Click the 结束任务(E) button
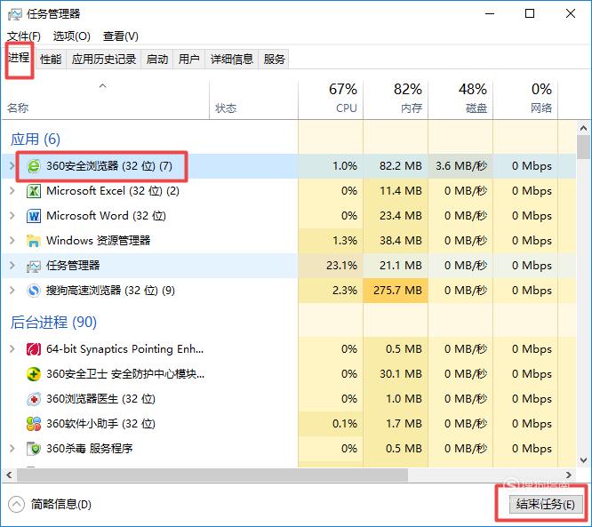Image resolution: width=592 pixels, height=527 pixels. 546,505
